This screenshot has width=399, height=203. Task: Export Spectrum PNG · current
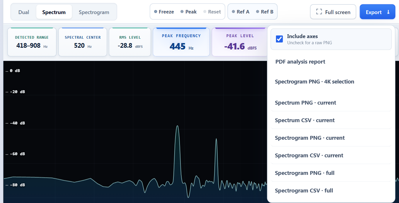[x=331, y=103]
